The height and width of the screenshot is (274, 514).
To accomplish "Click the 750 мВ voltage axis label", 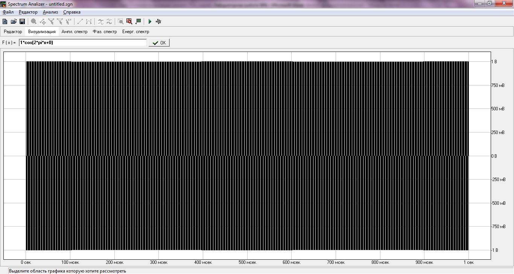I will click(499, 85).
